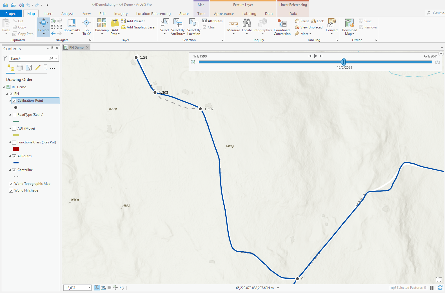Click the time slider handle at 12/2/2021

pyautogui.click(x=343, y=62)
